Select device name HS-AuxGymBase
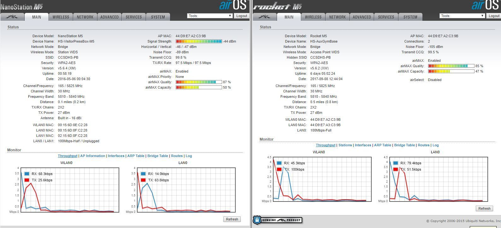This screenshot has width=501, height=228. click(x=324, y=41)
